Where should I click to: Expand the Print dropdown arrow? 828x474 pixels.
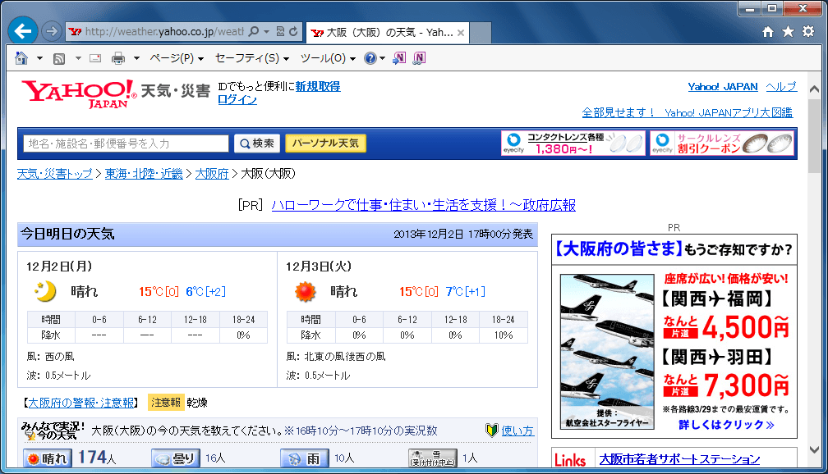pos(136,58)
